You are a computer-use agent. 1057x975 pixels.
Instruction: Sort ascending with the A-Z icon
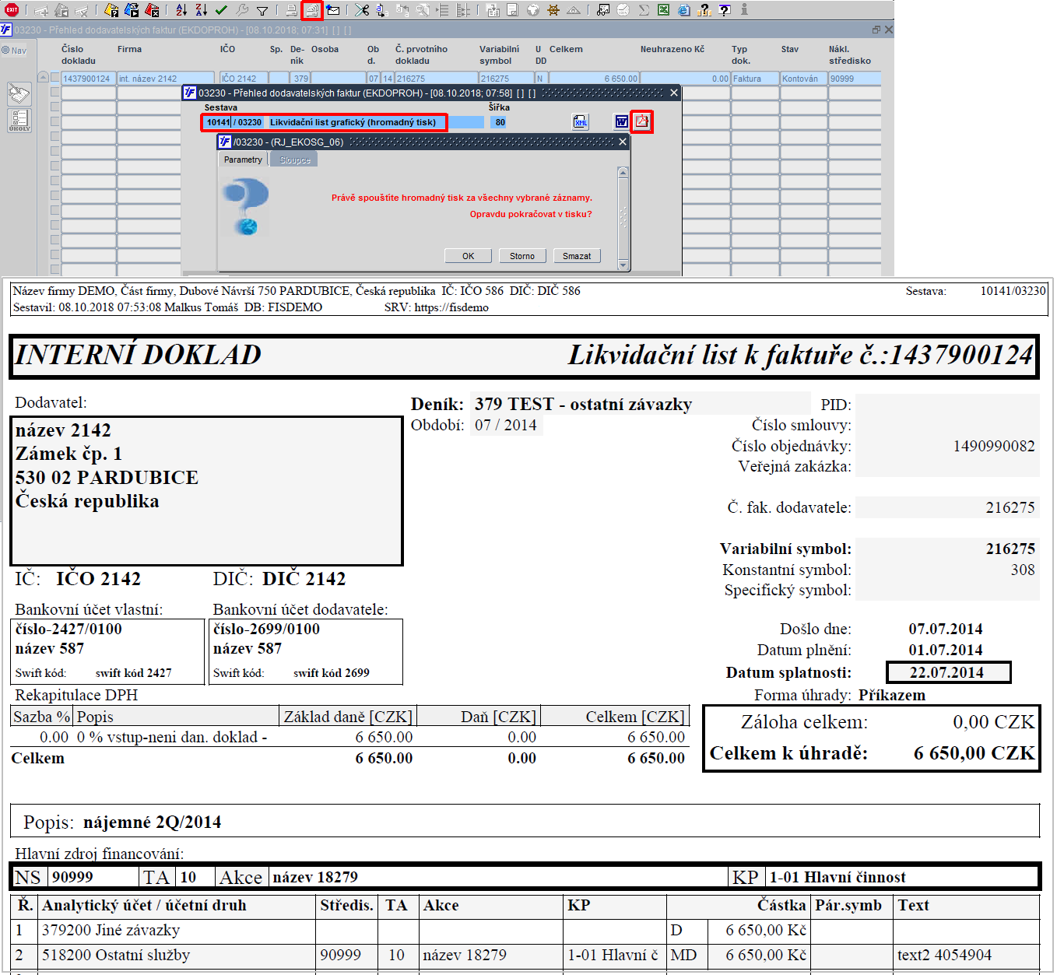(181, 10)
